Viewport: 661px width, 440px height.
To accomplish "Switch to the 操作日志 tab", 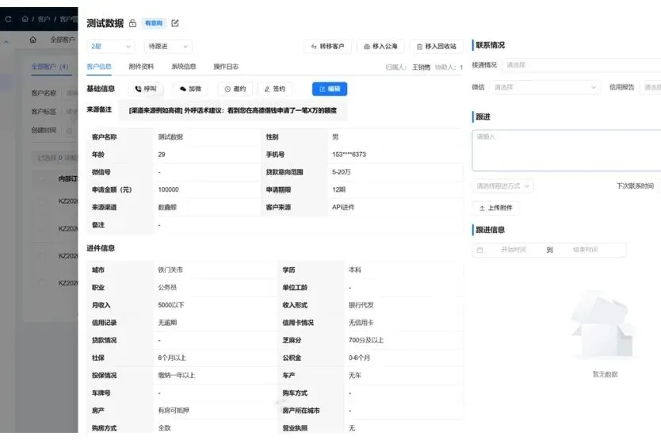I will [226, 67].
